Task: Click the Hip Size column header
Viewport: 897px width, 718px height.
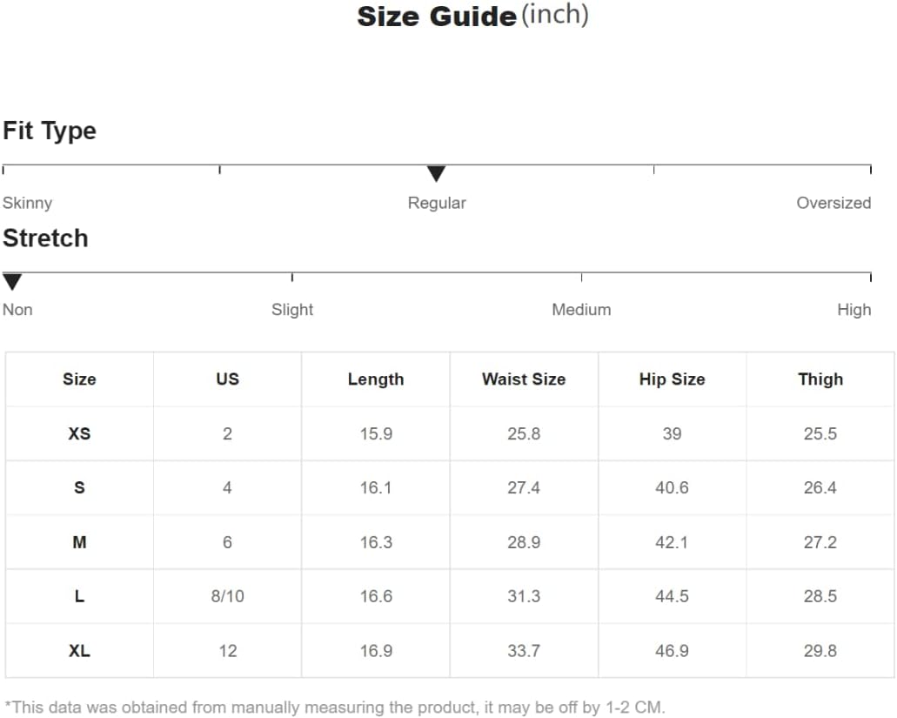Action: tap(673, 379)
